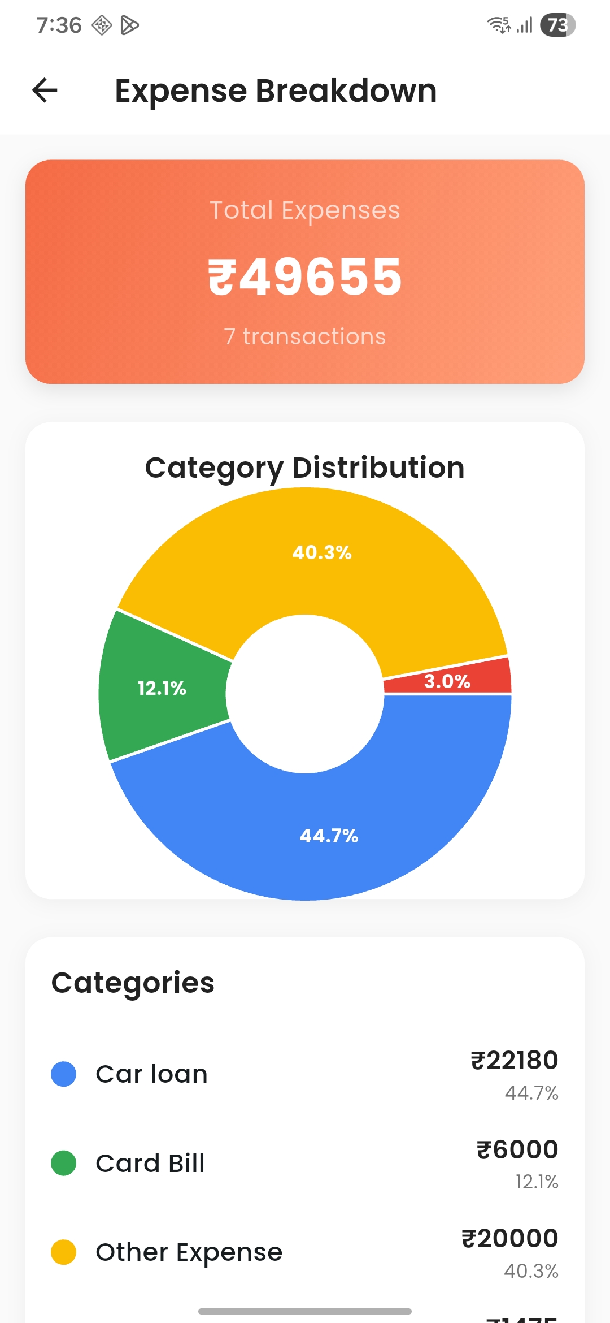Tap the battery level indicator
610x1323 pixels.
tap(555, 25)
